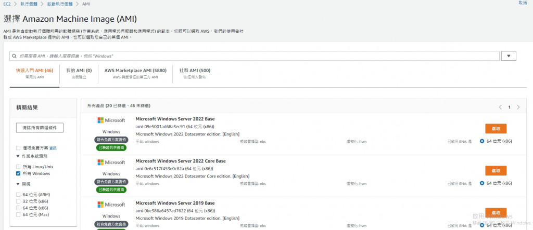Click the search magnifier icon in AMI search box

click(14, 56)
